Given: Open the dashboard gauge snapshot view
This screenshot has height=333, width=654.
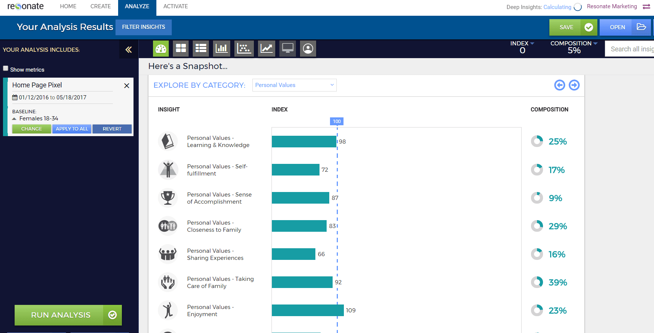Looking at the screenshot, I should click(x=161, y=49).
